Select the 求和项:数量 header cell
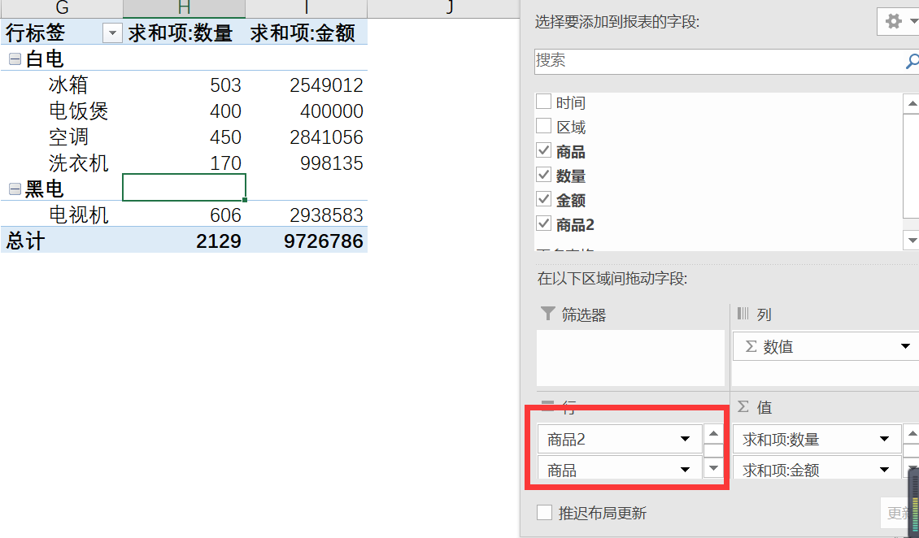Image resolution: width=919 pixels, height=538 pixels. (x=184, y=33)
